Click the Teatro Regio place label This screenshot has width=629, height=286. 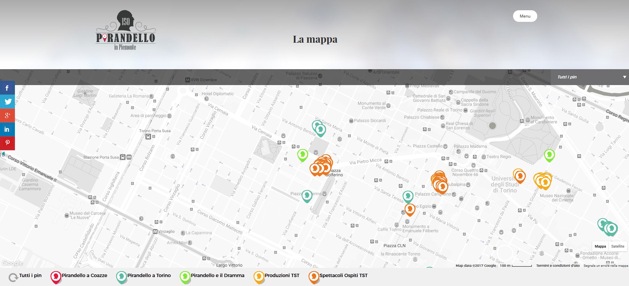pos(498,157)
